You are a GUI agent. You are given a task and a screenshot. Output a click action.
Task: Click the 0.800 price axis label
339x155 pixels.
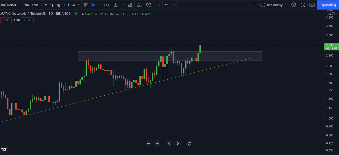(x=329, y=135)
